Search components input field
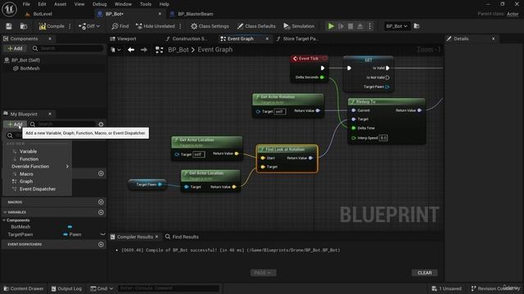The height and width of the screenshot is (294, 524). click(69, 48)
